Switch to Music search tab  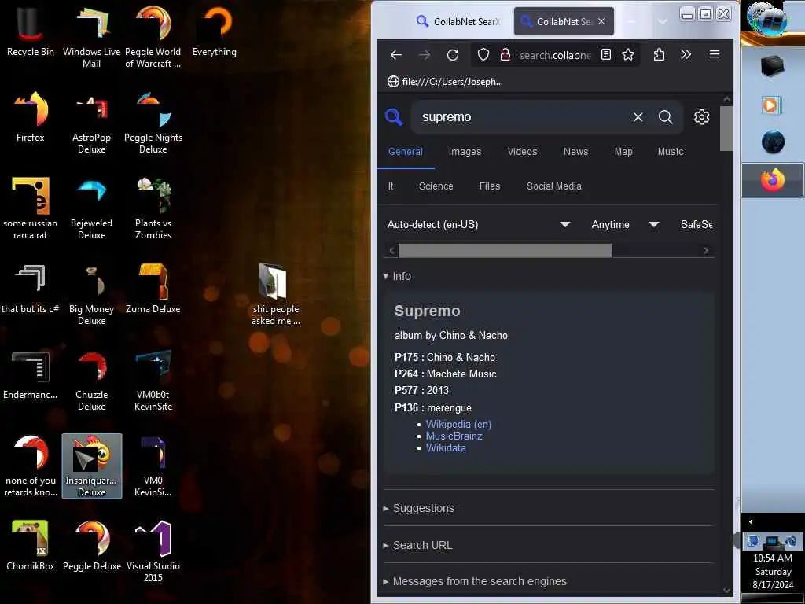(670, 152)
